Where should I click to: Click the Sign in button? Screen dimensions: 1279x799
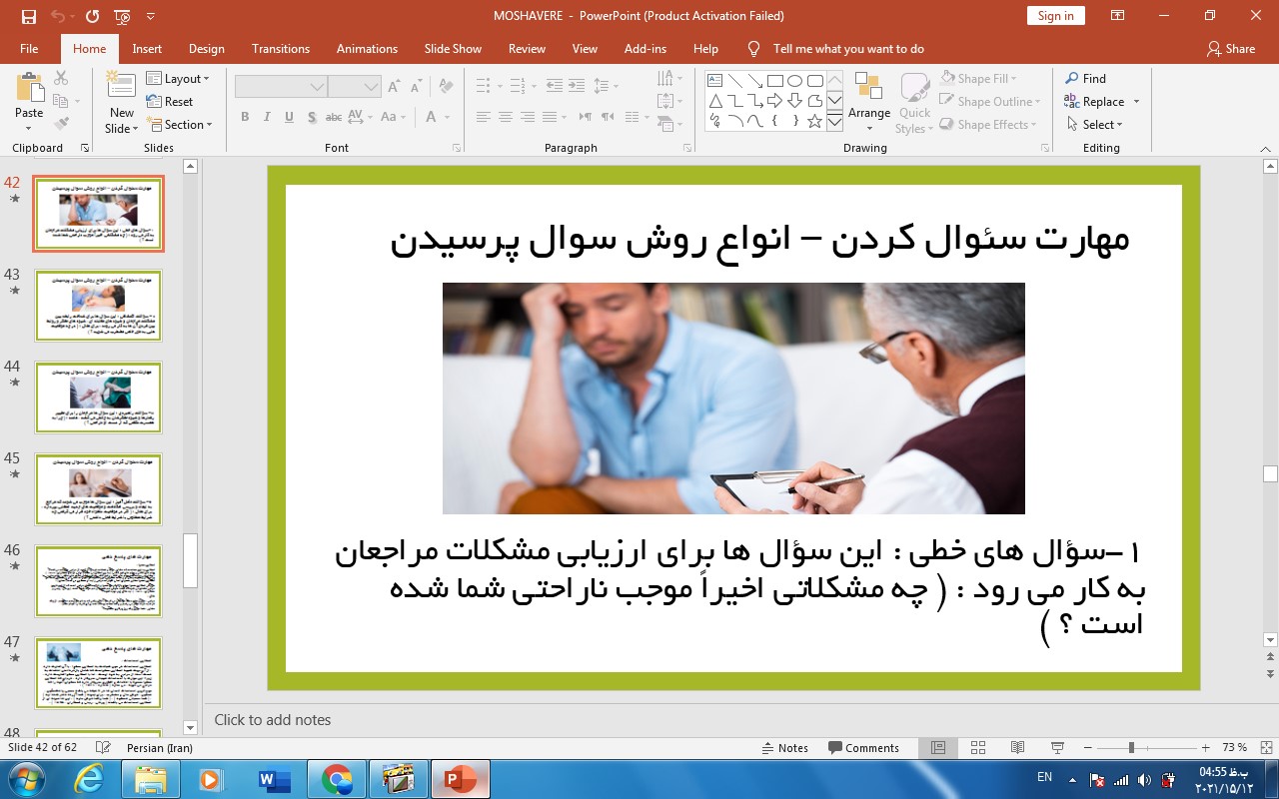pos(1055,16)
